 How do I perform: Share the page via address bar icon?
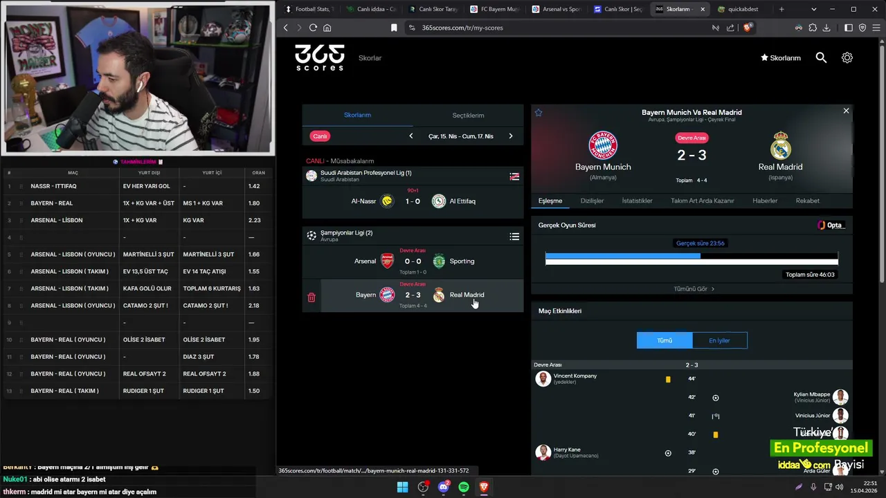click(x=730, y=28)
